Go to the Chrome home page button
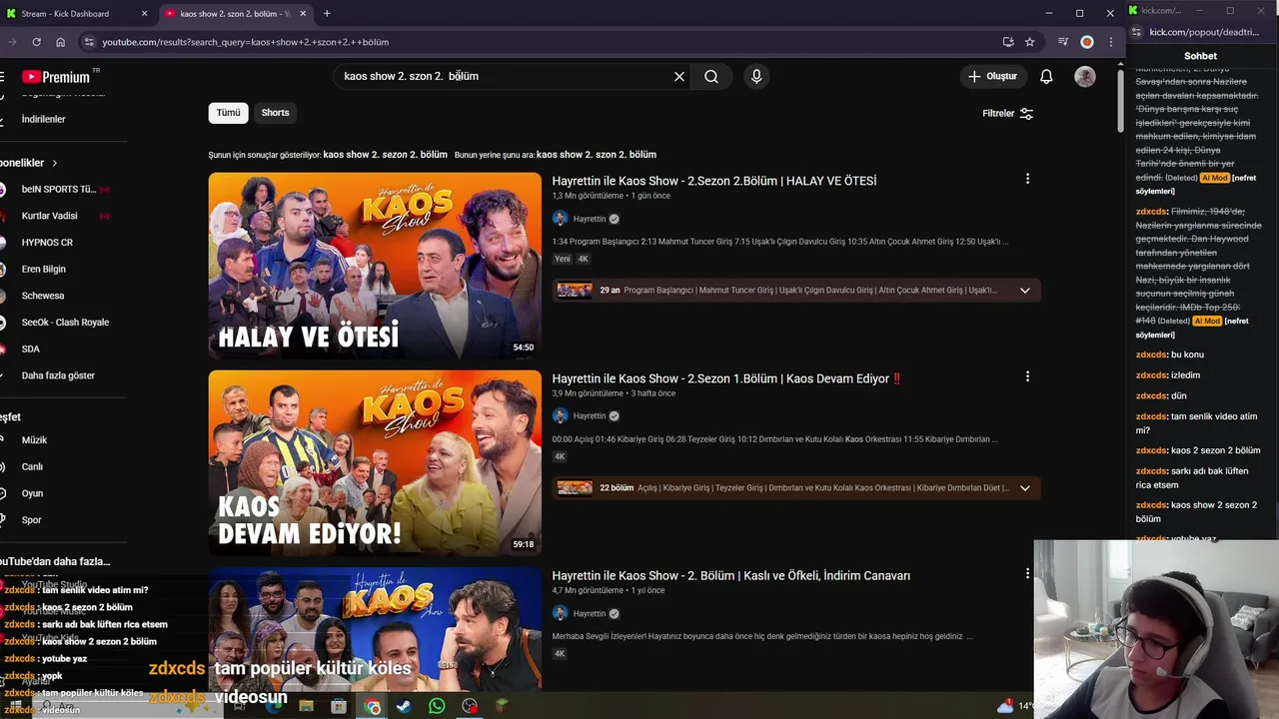Image resolution: width=1279 pixels, height=719 pixels. tap(60, 42)
